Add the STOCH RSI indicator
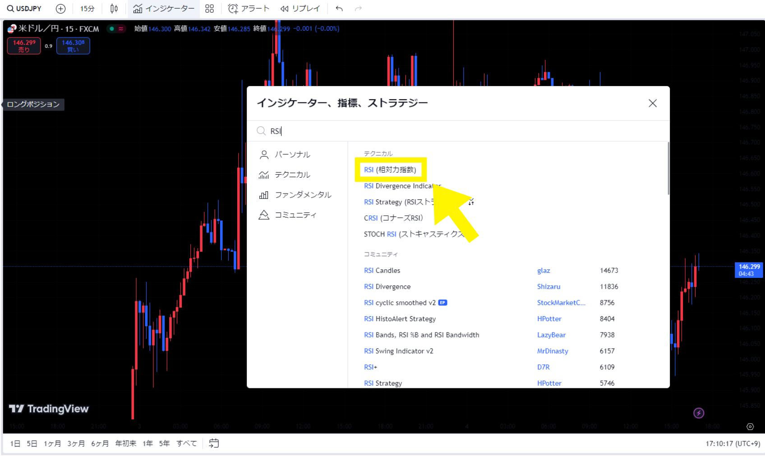 pyautogui.click(x=413, y=234)
